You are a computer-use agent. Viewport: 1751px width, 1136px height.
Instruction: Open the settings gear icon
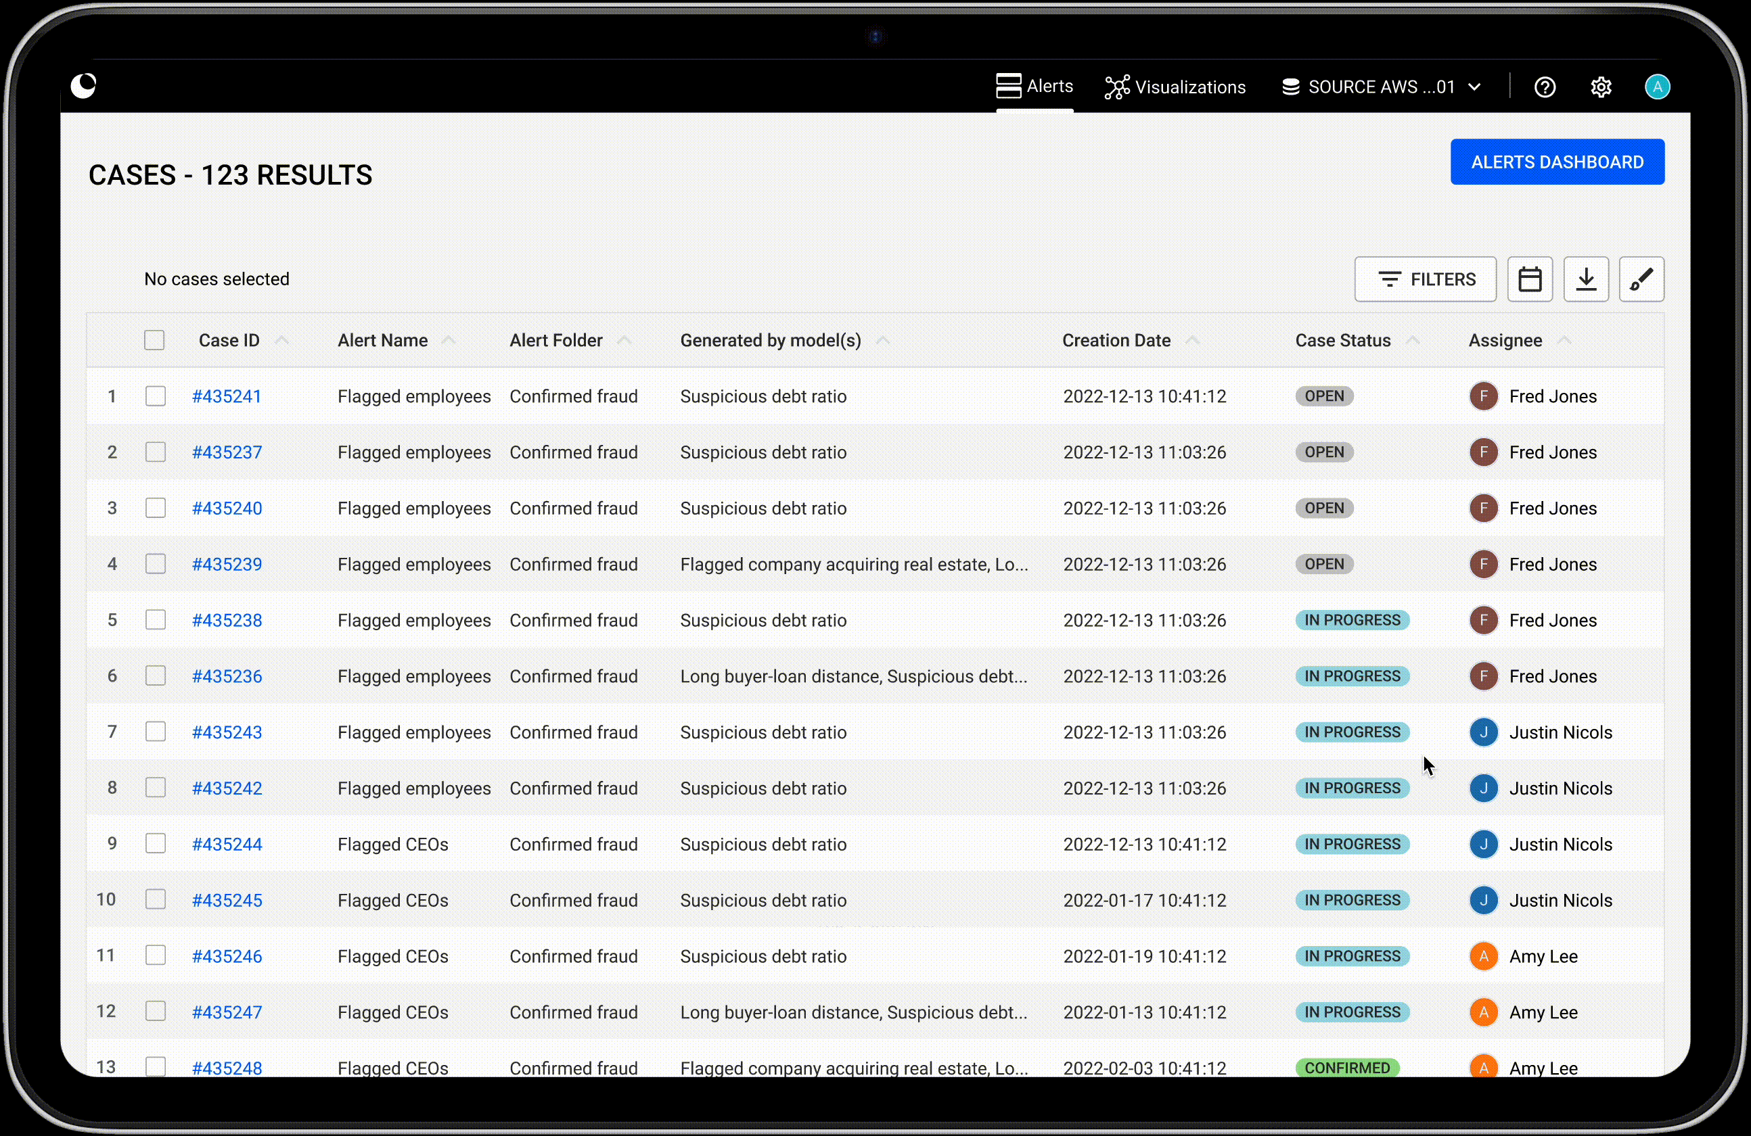1601,87
